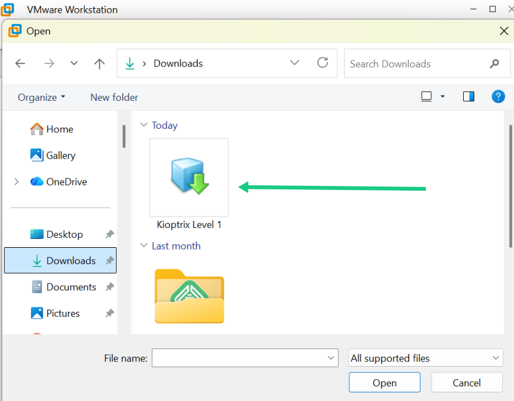The height and width of the screenshot is (401, 514).
Task: Collapse the Last month group
Action: [x=144, y=245]
